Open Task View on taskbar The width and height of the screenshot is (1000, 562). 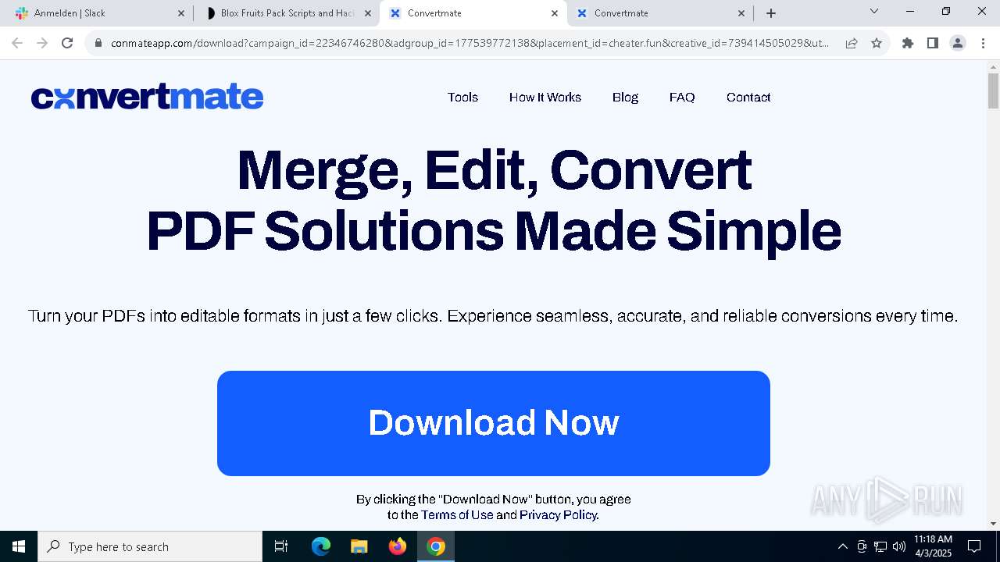coord(281,546)
